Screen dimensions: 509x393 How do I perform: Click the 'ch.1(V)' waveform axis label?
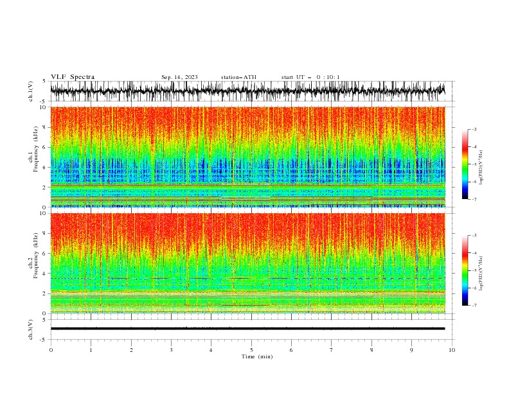31,91
